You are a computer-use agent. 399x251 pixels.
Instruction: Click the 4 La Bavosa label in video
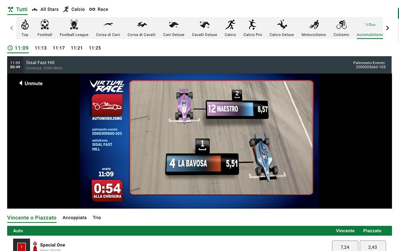202,163
